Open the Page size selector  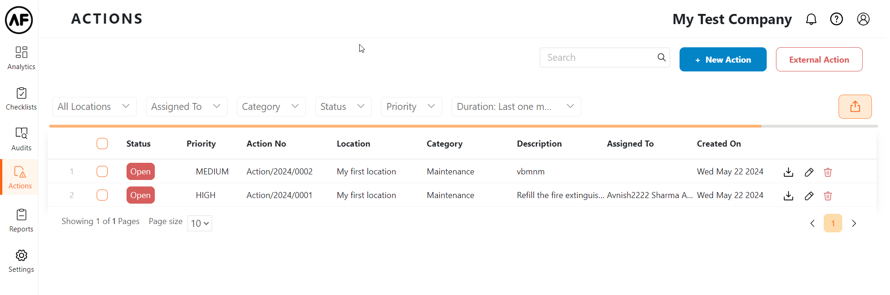click(x=200, y=223)
